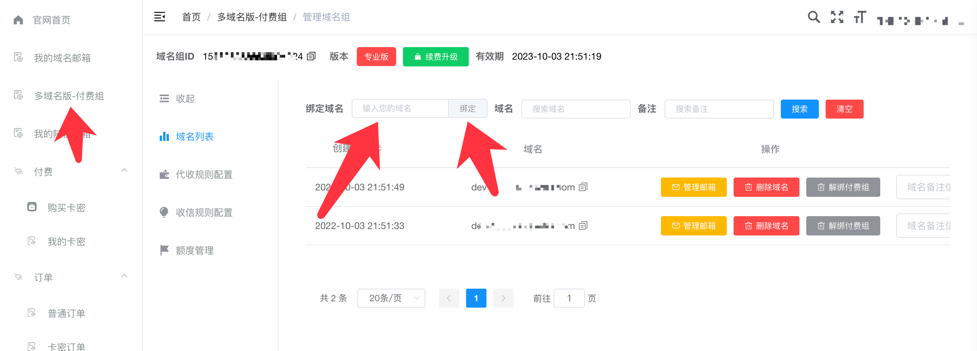
Task: Select page 1 in pagination
Action: coord(476,298)
